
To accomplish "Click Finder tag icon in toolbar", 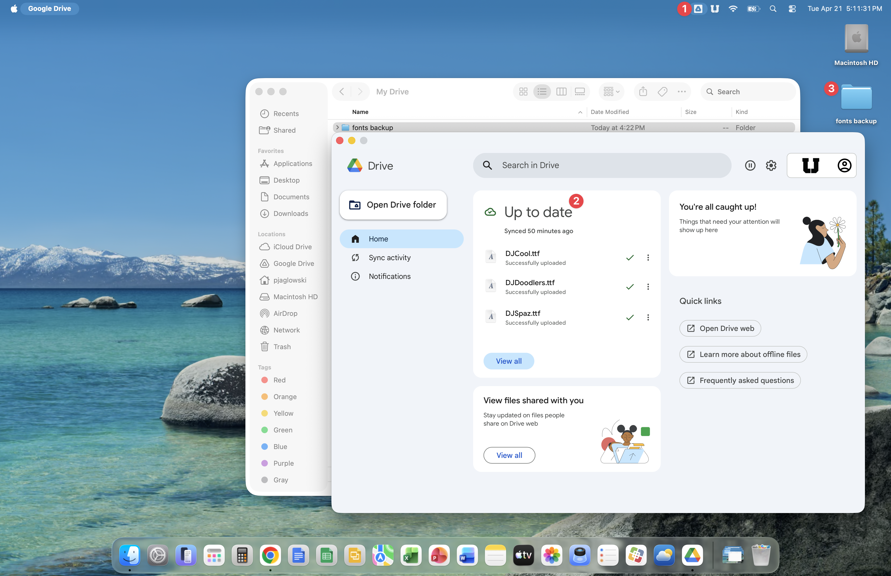I will (x=662, y=92).
